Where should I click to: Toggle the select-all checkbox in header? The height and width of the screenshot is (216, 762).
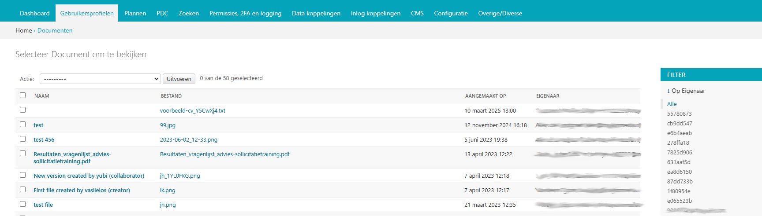pos(23,95)
